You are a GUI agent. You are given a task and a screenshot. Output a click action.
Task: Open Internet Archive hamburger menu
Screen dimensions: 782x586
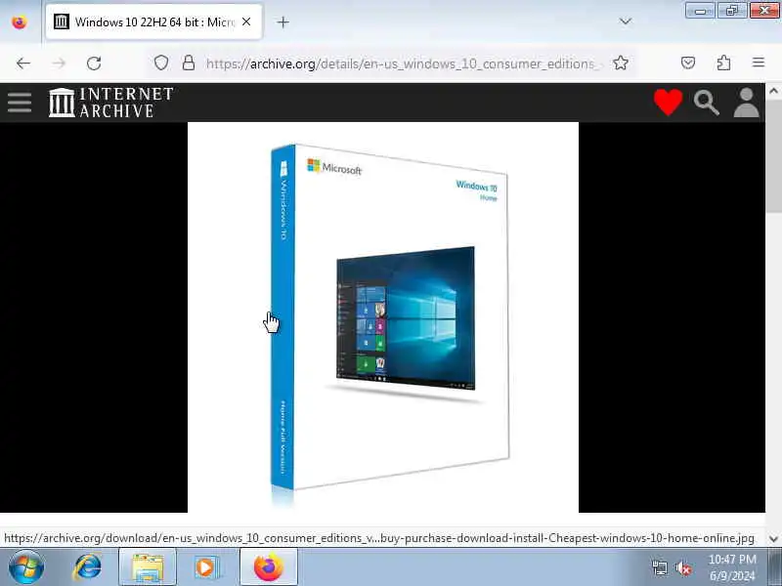[x=20, y=103]
